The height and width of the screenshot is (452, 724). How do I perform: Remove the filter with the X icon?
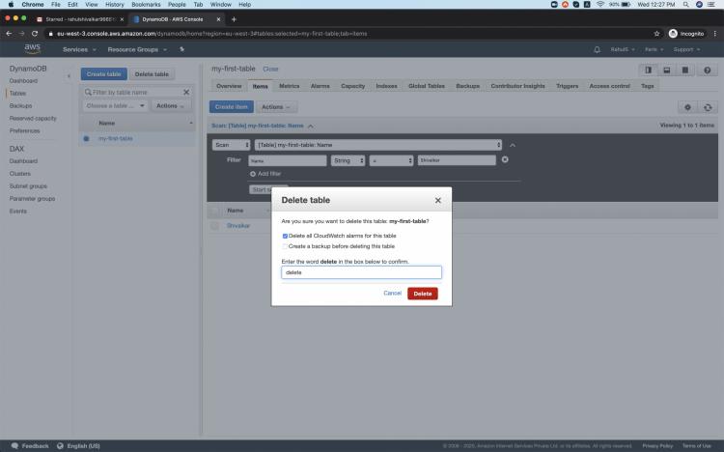(505, 159)
